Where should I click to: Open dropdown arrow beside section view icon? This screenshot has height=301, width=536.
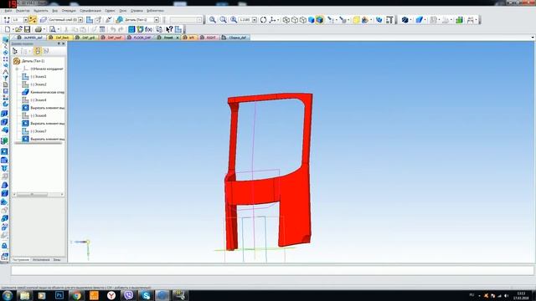pos(411,20)
